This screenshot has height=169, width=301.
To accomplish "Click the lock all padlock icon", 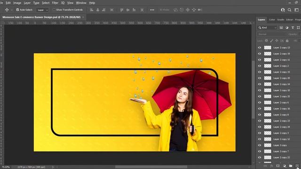I will pos(287,41).
